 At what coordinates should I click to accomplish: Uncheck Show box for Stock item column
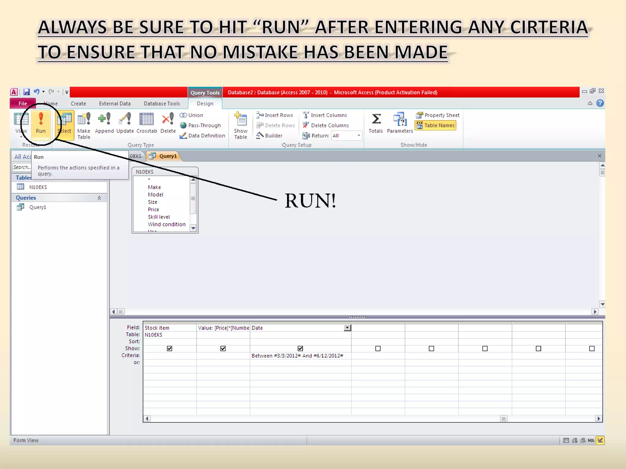tap(170, 348)
